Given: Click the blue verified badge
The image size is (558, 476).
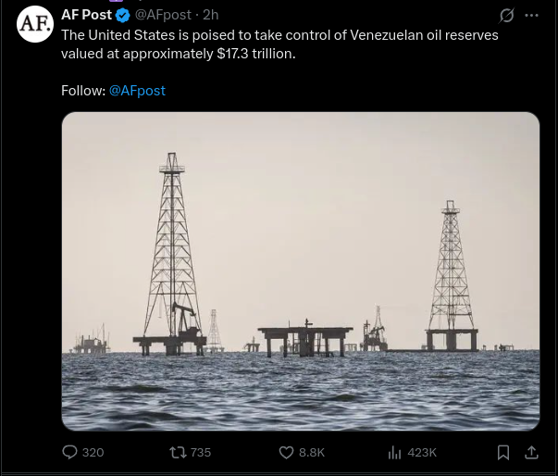Looking at the screenshot, I should click(x=122, y=16).
